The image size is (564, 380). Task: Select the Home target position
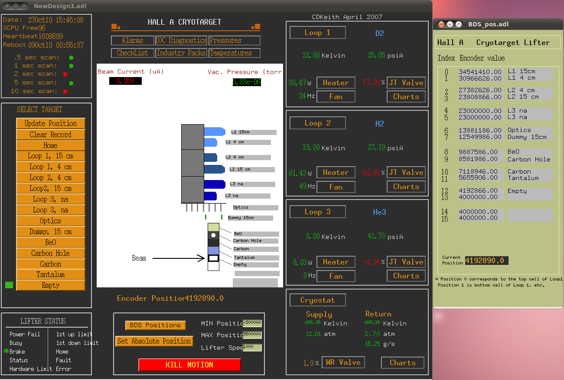[x=51, y=145]
